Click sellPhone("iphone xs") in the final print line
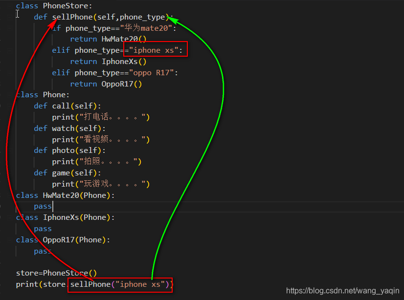Viewport: 404px width, 300px height. 119,284
